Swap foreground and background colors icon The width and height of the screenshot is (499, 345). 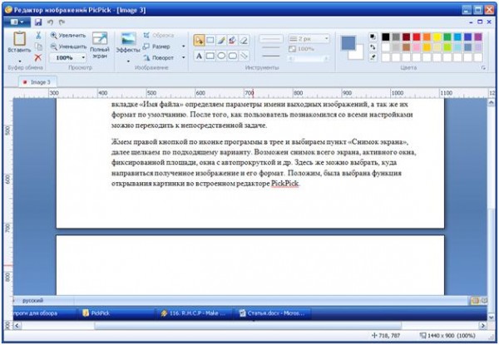click(373, 47)
